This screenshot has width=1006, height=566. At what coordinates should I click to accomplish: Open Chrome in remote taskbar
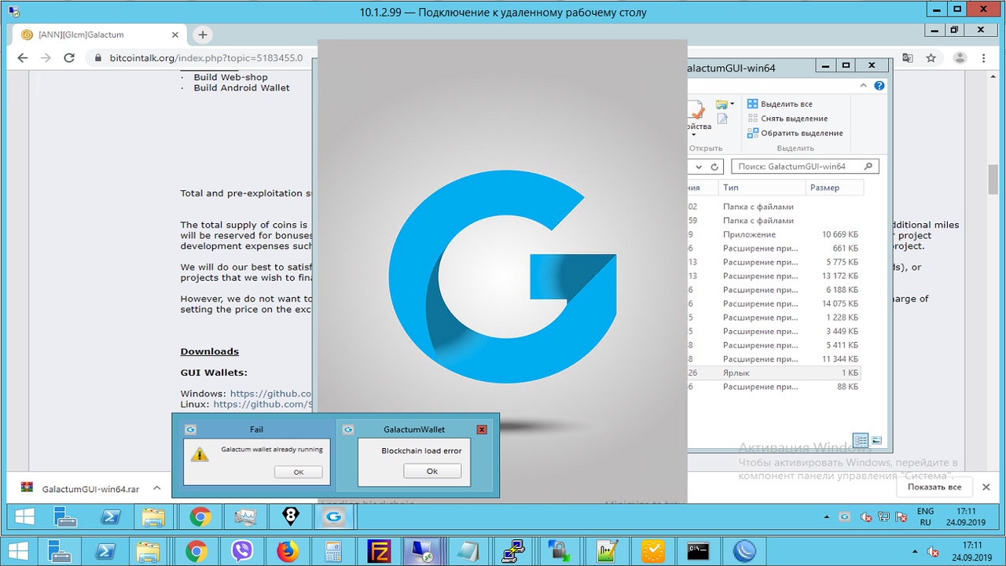pos(200,516)
